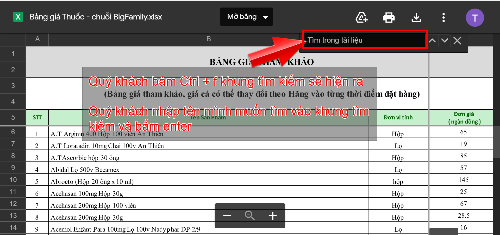The width and height of the screenshot is (500, 235).
Task: Open the 'Mở bằng' dropdown
Action: click(246, 17)
